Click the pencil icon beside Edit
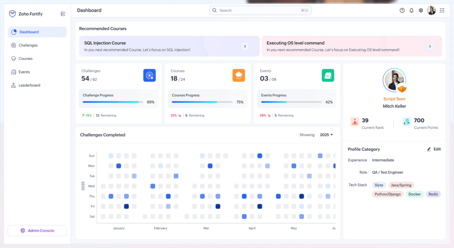Image resolution: width=454 pixels, height=248 pixels. [x=429, y=149]
